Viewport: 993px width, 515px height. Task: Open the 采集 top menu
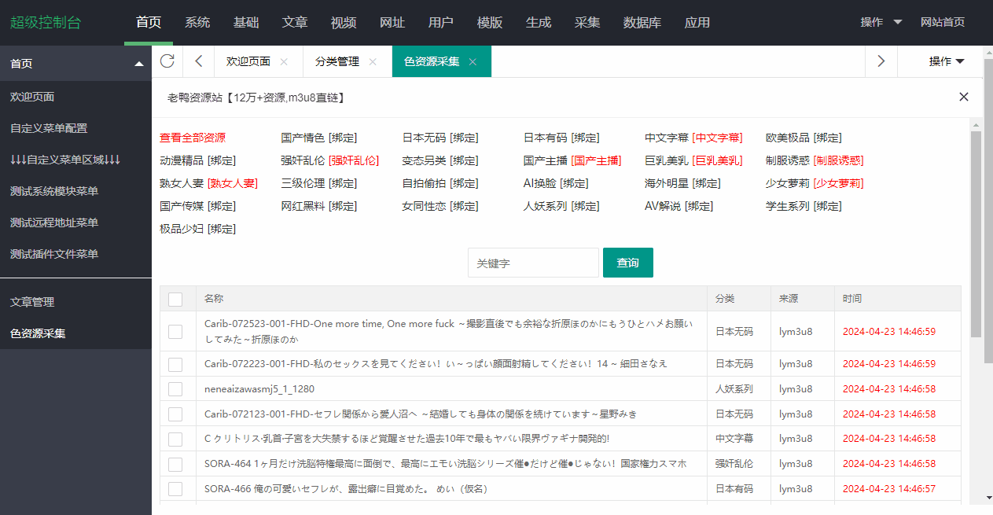[587, 22]
